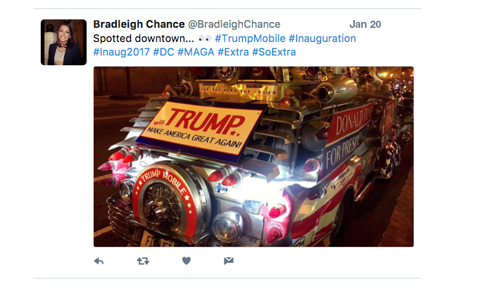Viewport: 486px width, 285px height.
Task: Open the #TrumpMobile hashtag
Action: [x=250, y=38]
